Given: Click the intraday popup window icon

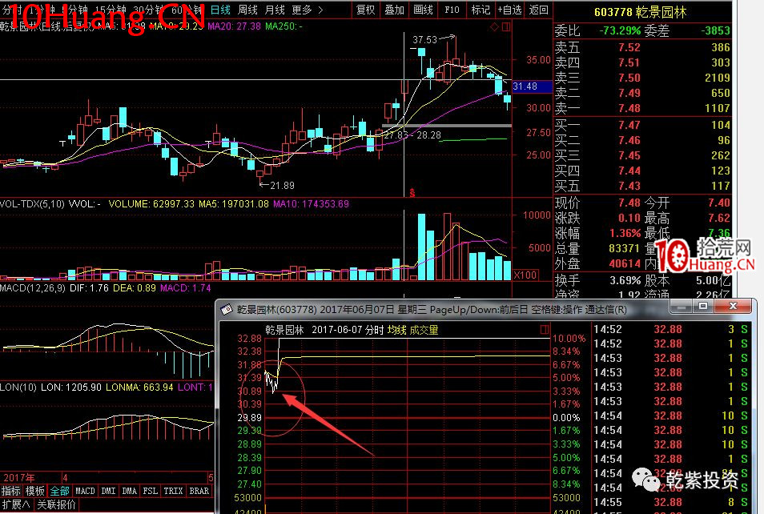Looking at the screenshot, I should tap(226, 309).
